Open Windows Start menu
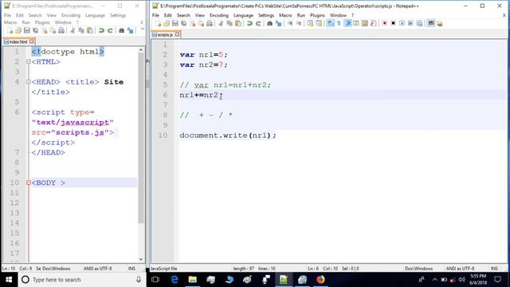 (x=9, y=280)
